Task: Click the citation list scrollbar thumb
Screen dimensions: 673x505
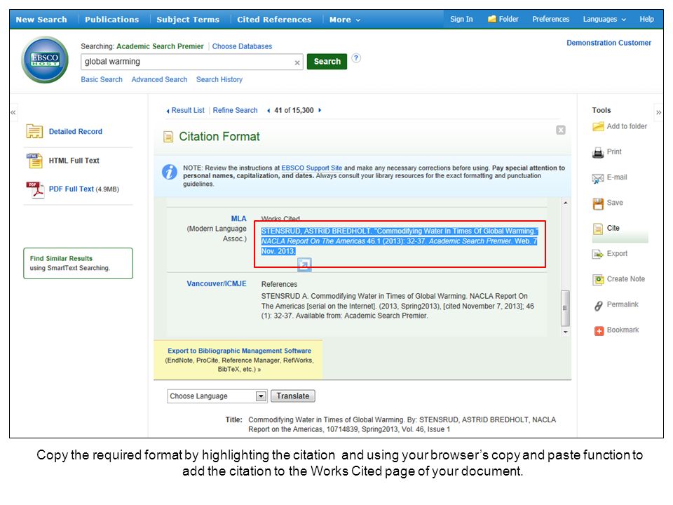Action: click(565, 309)
